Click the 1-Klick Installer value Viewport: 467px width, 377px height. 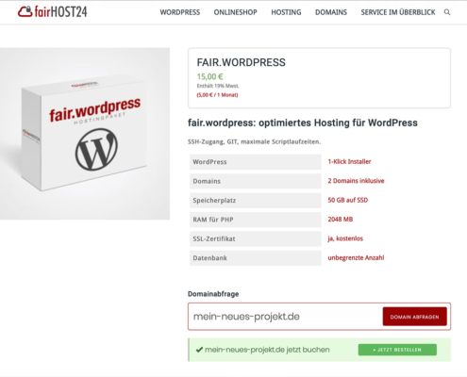[349, 161]
